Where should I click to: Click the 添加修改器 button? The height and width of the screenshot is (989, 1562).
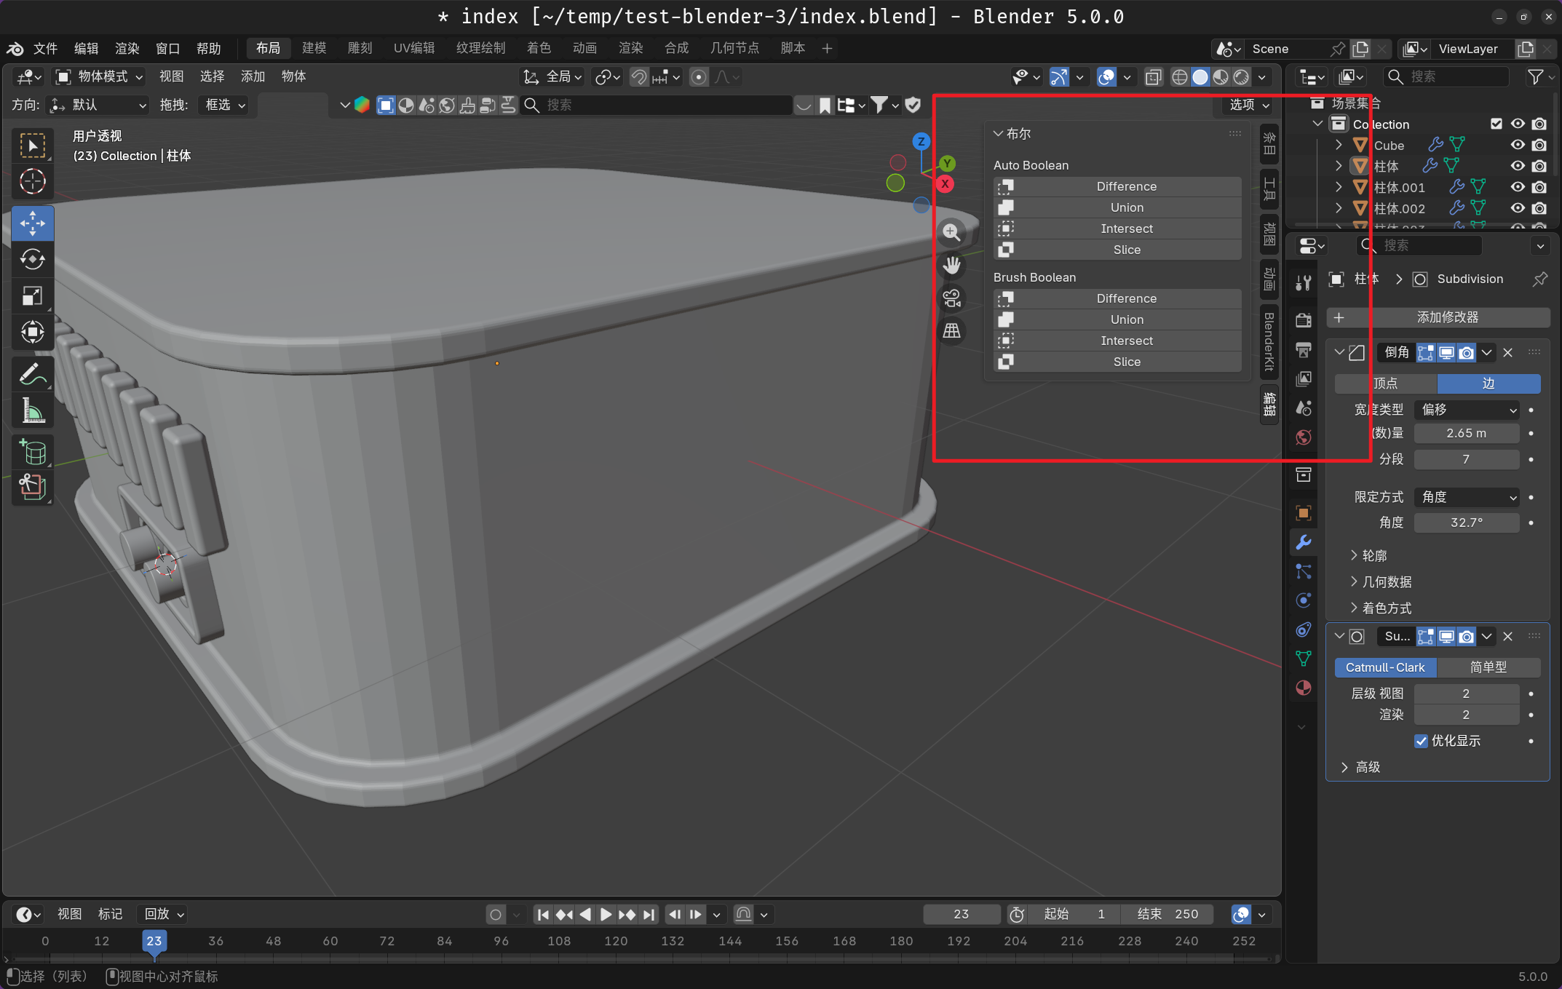(x=1446, y=317)
